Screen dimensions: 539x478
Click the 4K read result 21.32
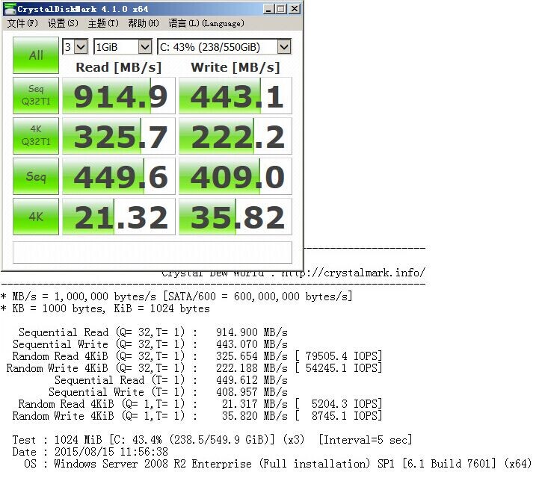119,217
